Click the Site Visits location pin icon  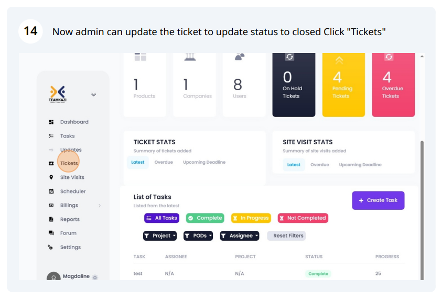[x=51, y=177]
